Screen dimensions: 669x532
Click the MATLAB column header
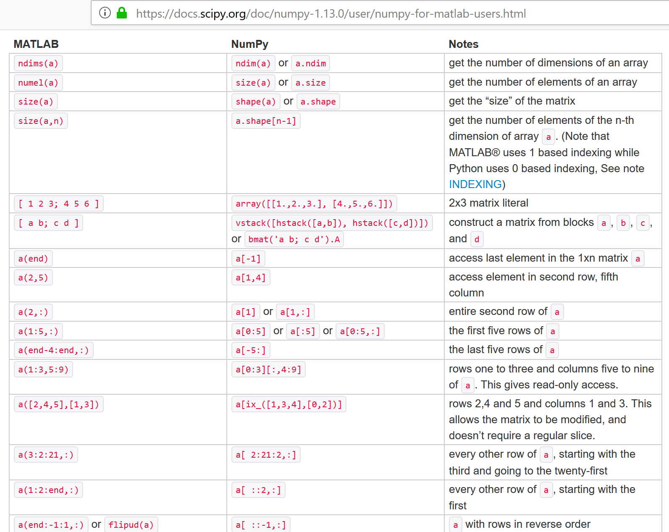pos(36,44)
